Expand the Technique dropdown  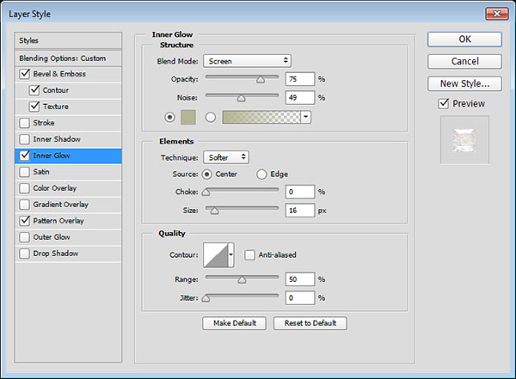pyautogui.click(x=227, y=157)
